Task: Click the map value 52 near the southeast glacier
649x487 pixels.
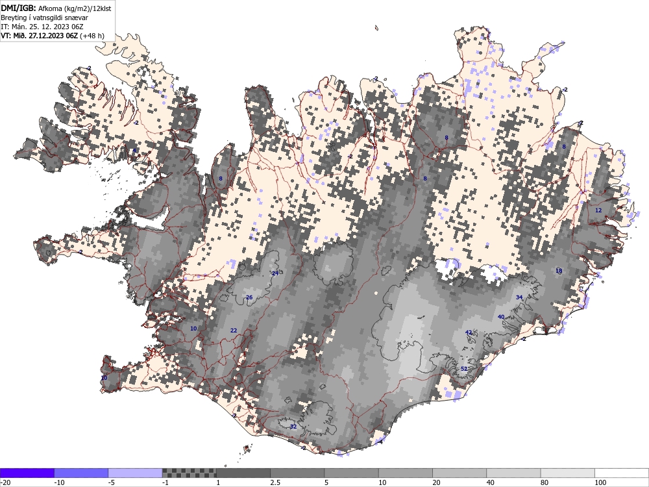Action: click(464, 369)
